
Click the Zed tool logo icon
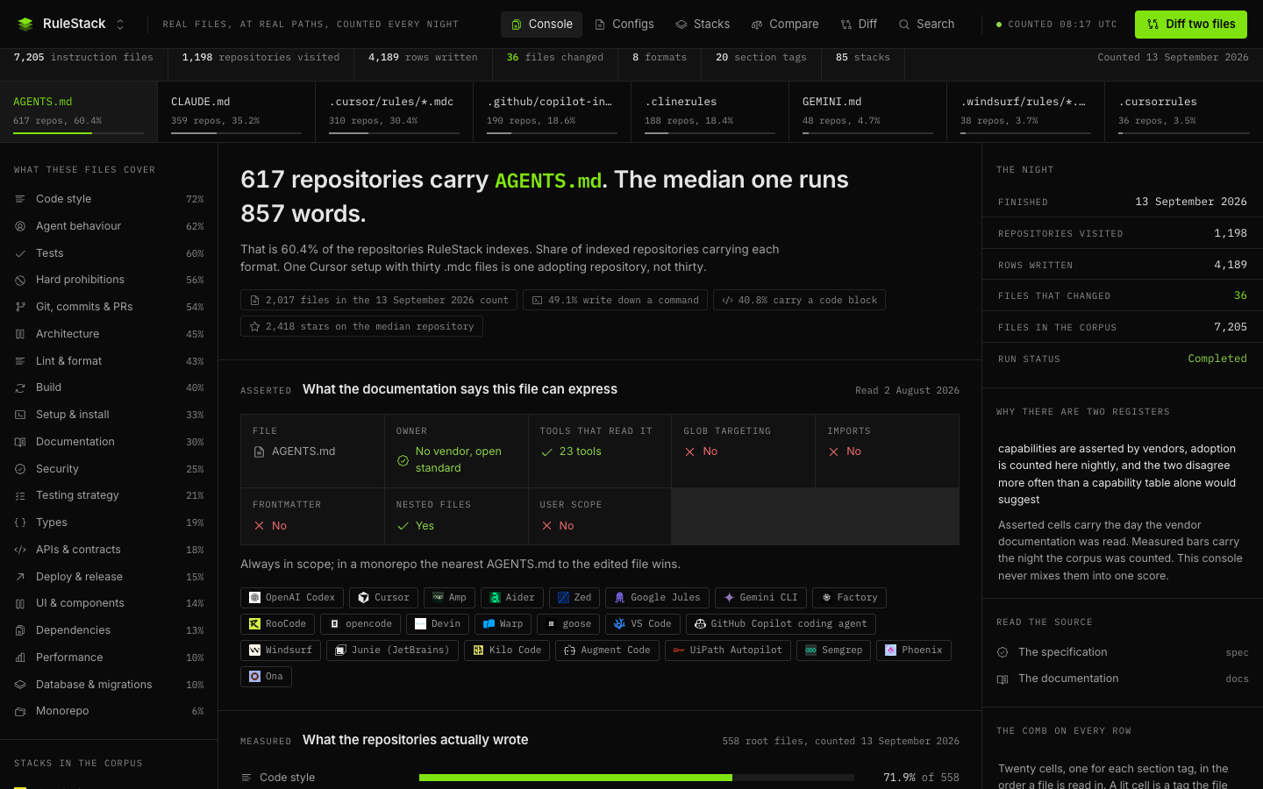[563, 598]
